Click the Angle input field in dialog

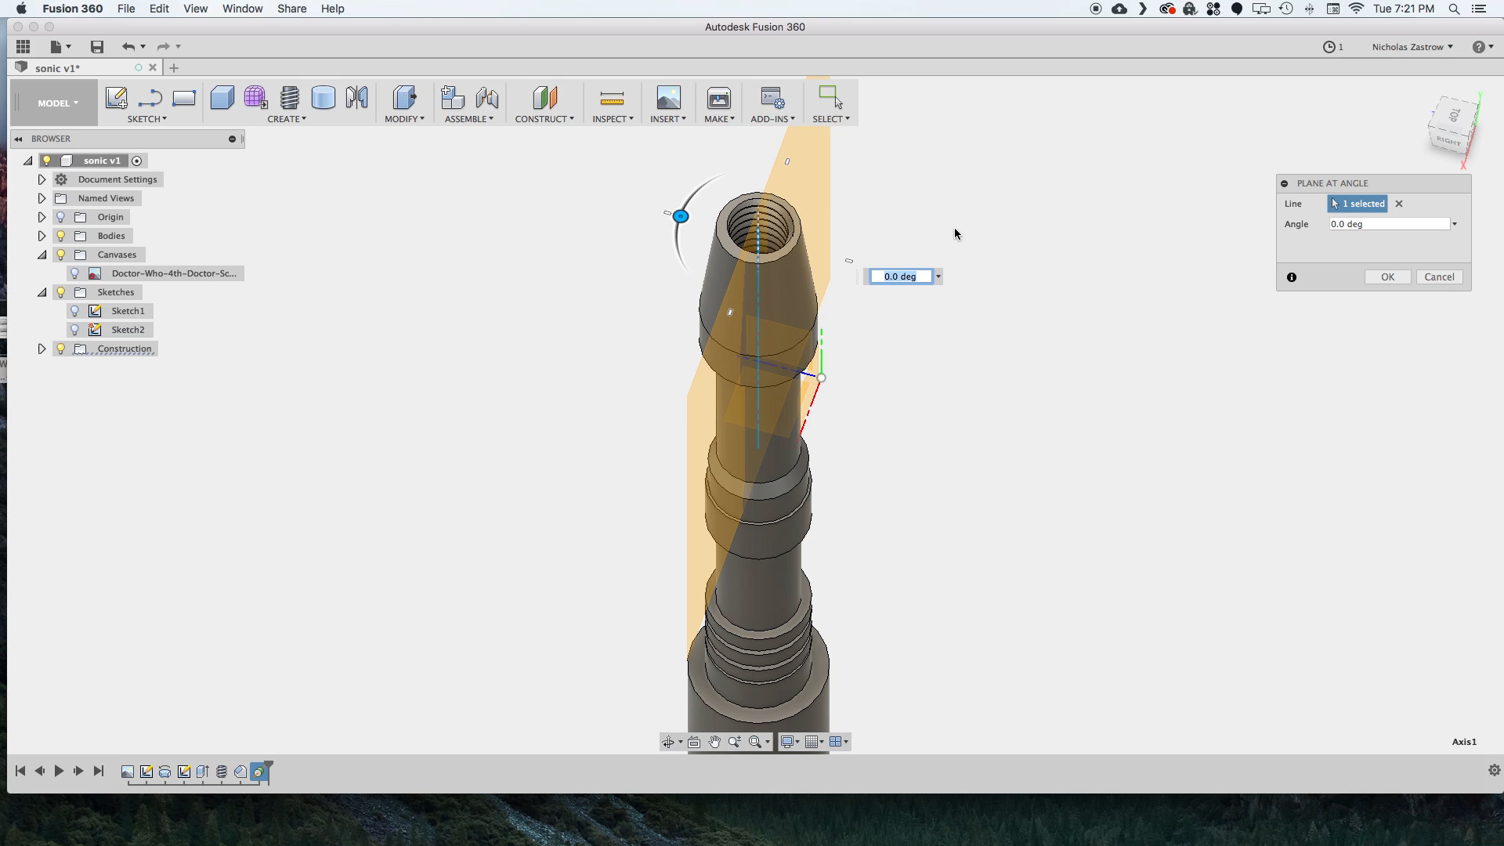(x=1389, y=224)
